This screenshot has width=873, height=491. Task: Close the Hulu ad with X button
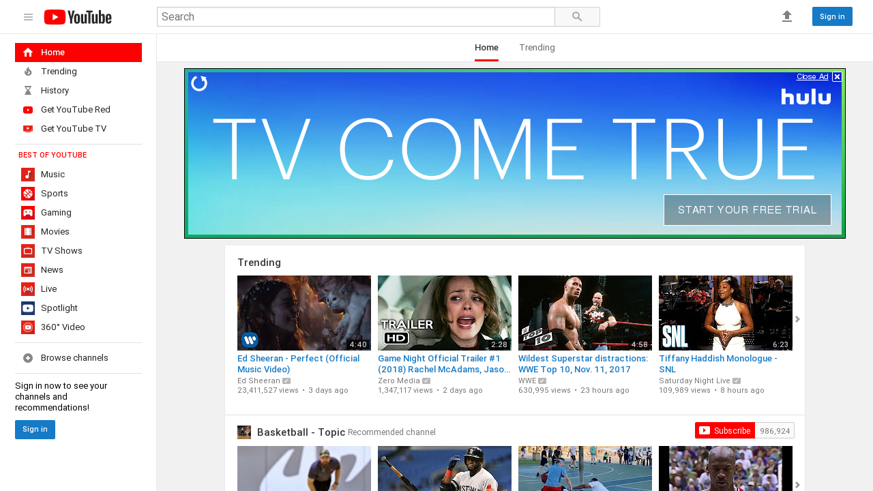click(x=837, y=77)
